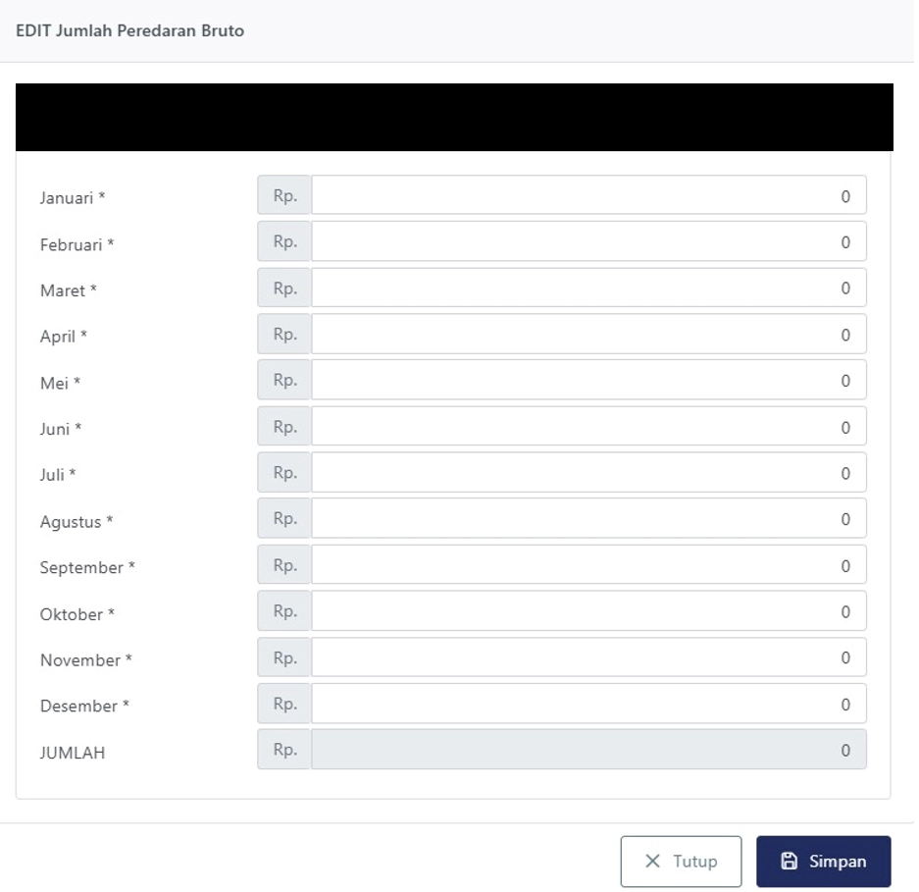Focus the Januari amount input field

tap(588, 196)
